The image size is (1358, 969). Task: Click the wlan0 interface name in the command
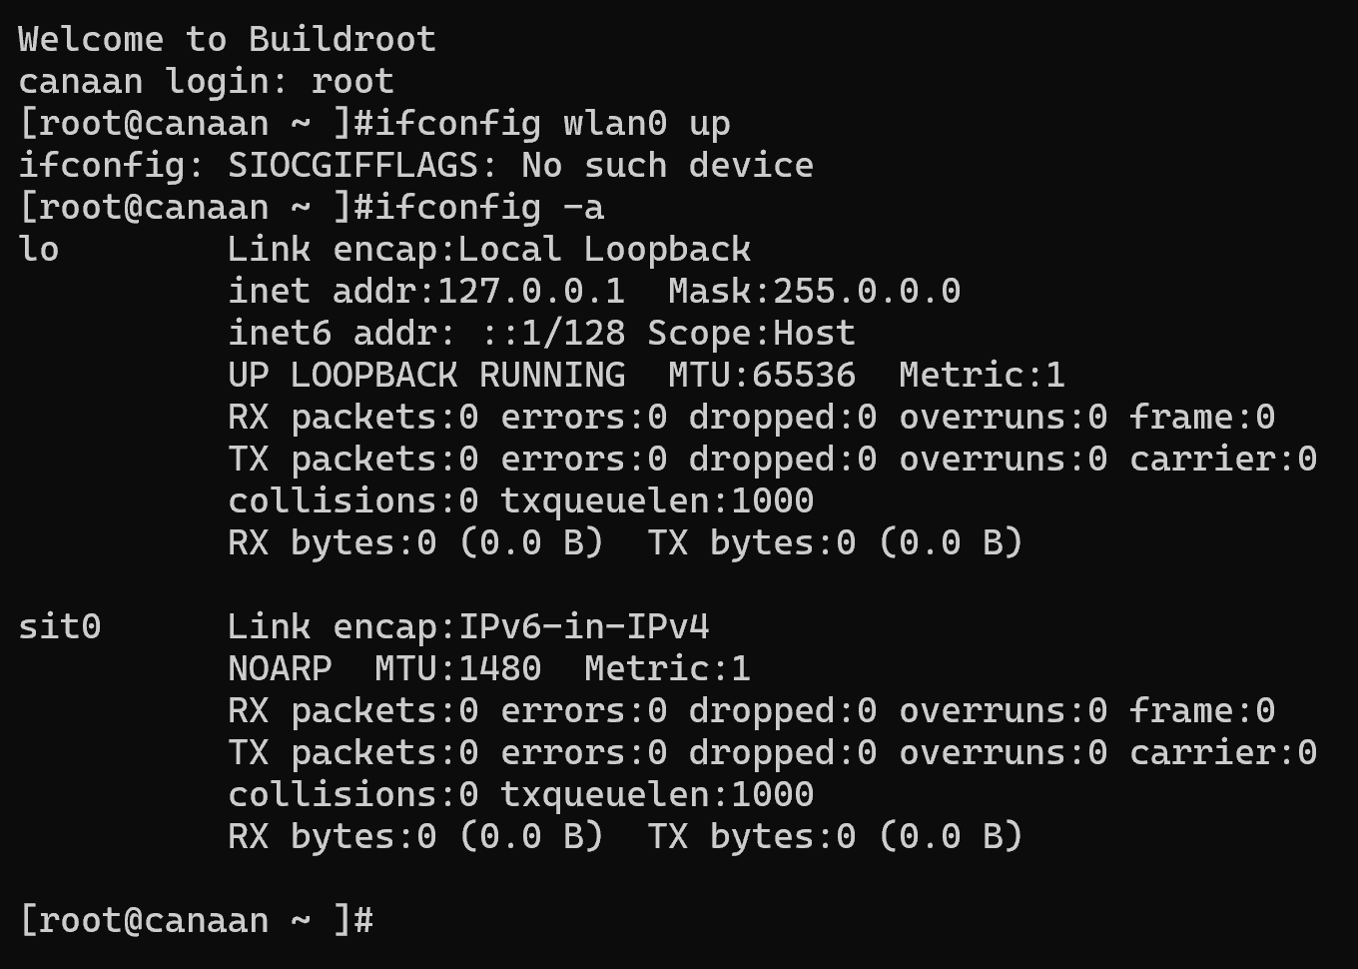coord(615,123)
